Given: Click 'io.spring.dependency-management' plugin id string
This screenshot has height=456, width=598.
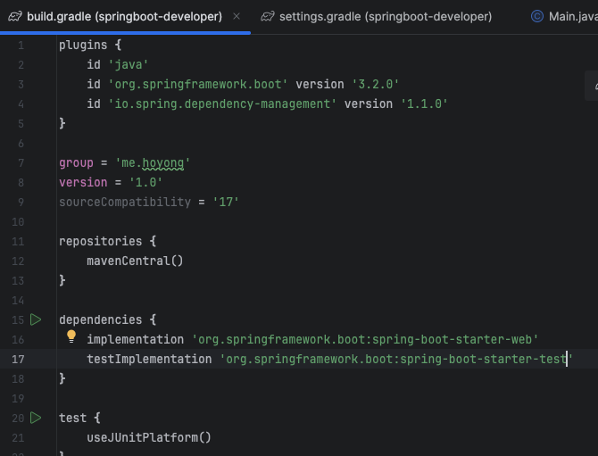Looking at the screenshot, I should point(222,104).
